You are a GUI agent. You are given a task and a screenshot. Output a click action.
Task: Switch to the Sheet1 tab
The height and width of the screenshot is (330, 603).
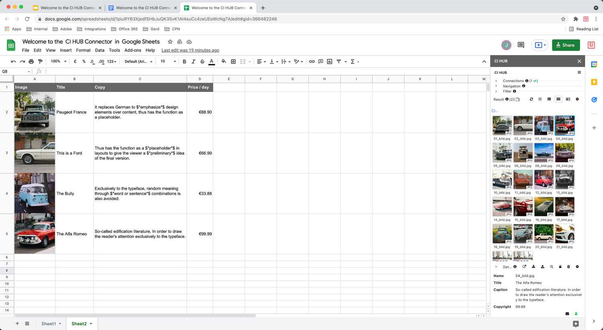pyautogui.click(x=49, y=324)
